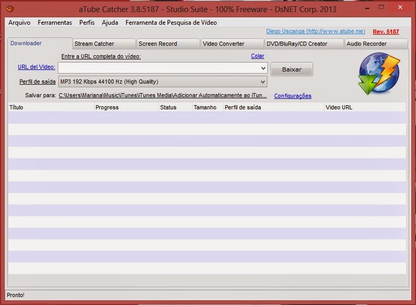Open the Ajuda menu
416x305 pixels.
[x=110, y=23]
